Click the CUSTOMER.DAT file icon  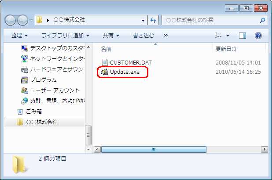click(x=105, y=62)
